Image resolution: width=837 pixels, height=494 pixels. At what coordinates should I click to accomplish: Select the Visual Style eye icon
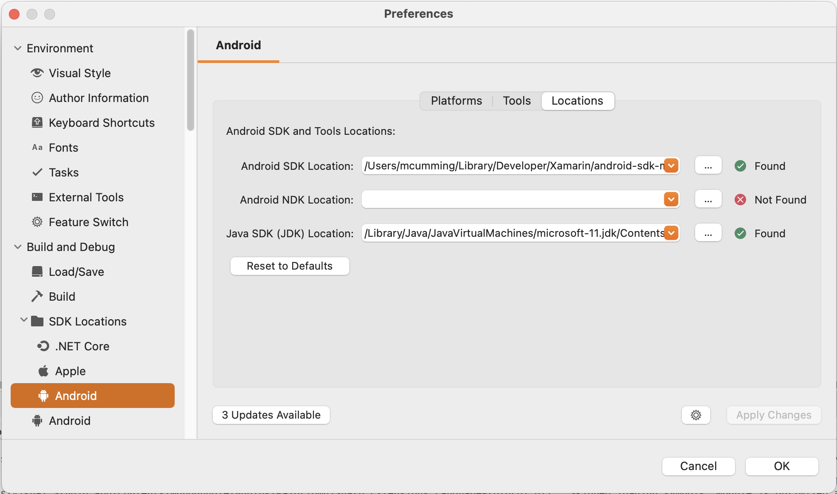pos(37,73)
